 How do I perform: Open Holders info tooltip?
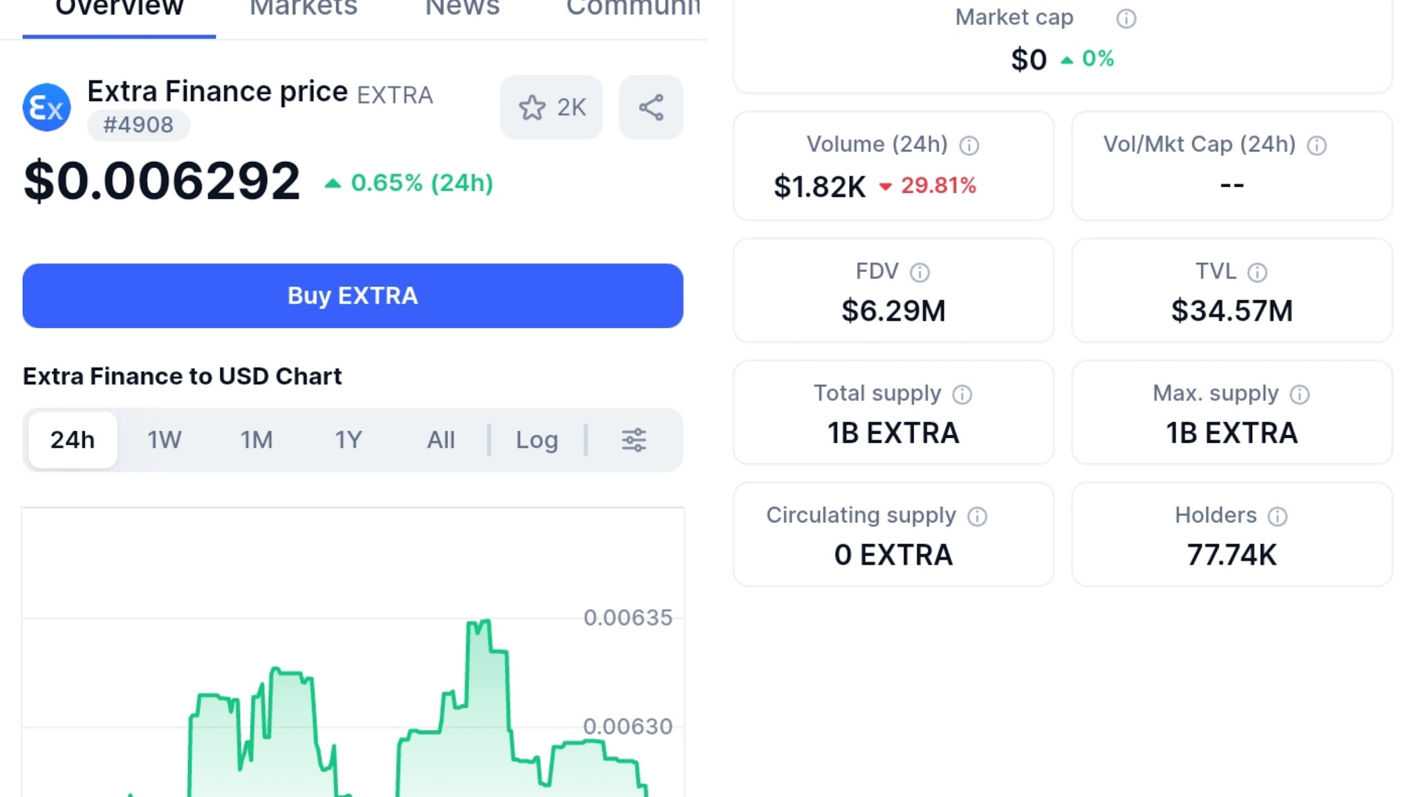(x=1276, y=516)
